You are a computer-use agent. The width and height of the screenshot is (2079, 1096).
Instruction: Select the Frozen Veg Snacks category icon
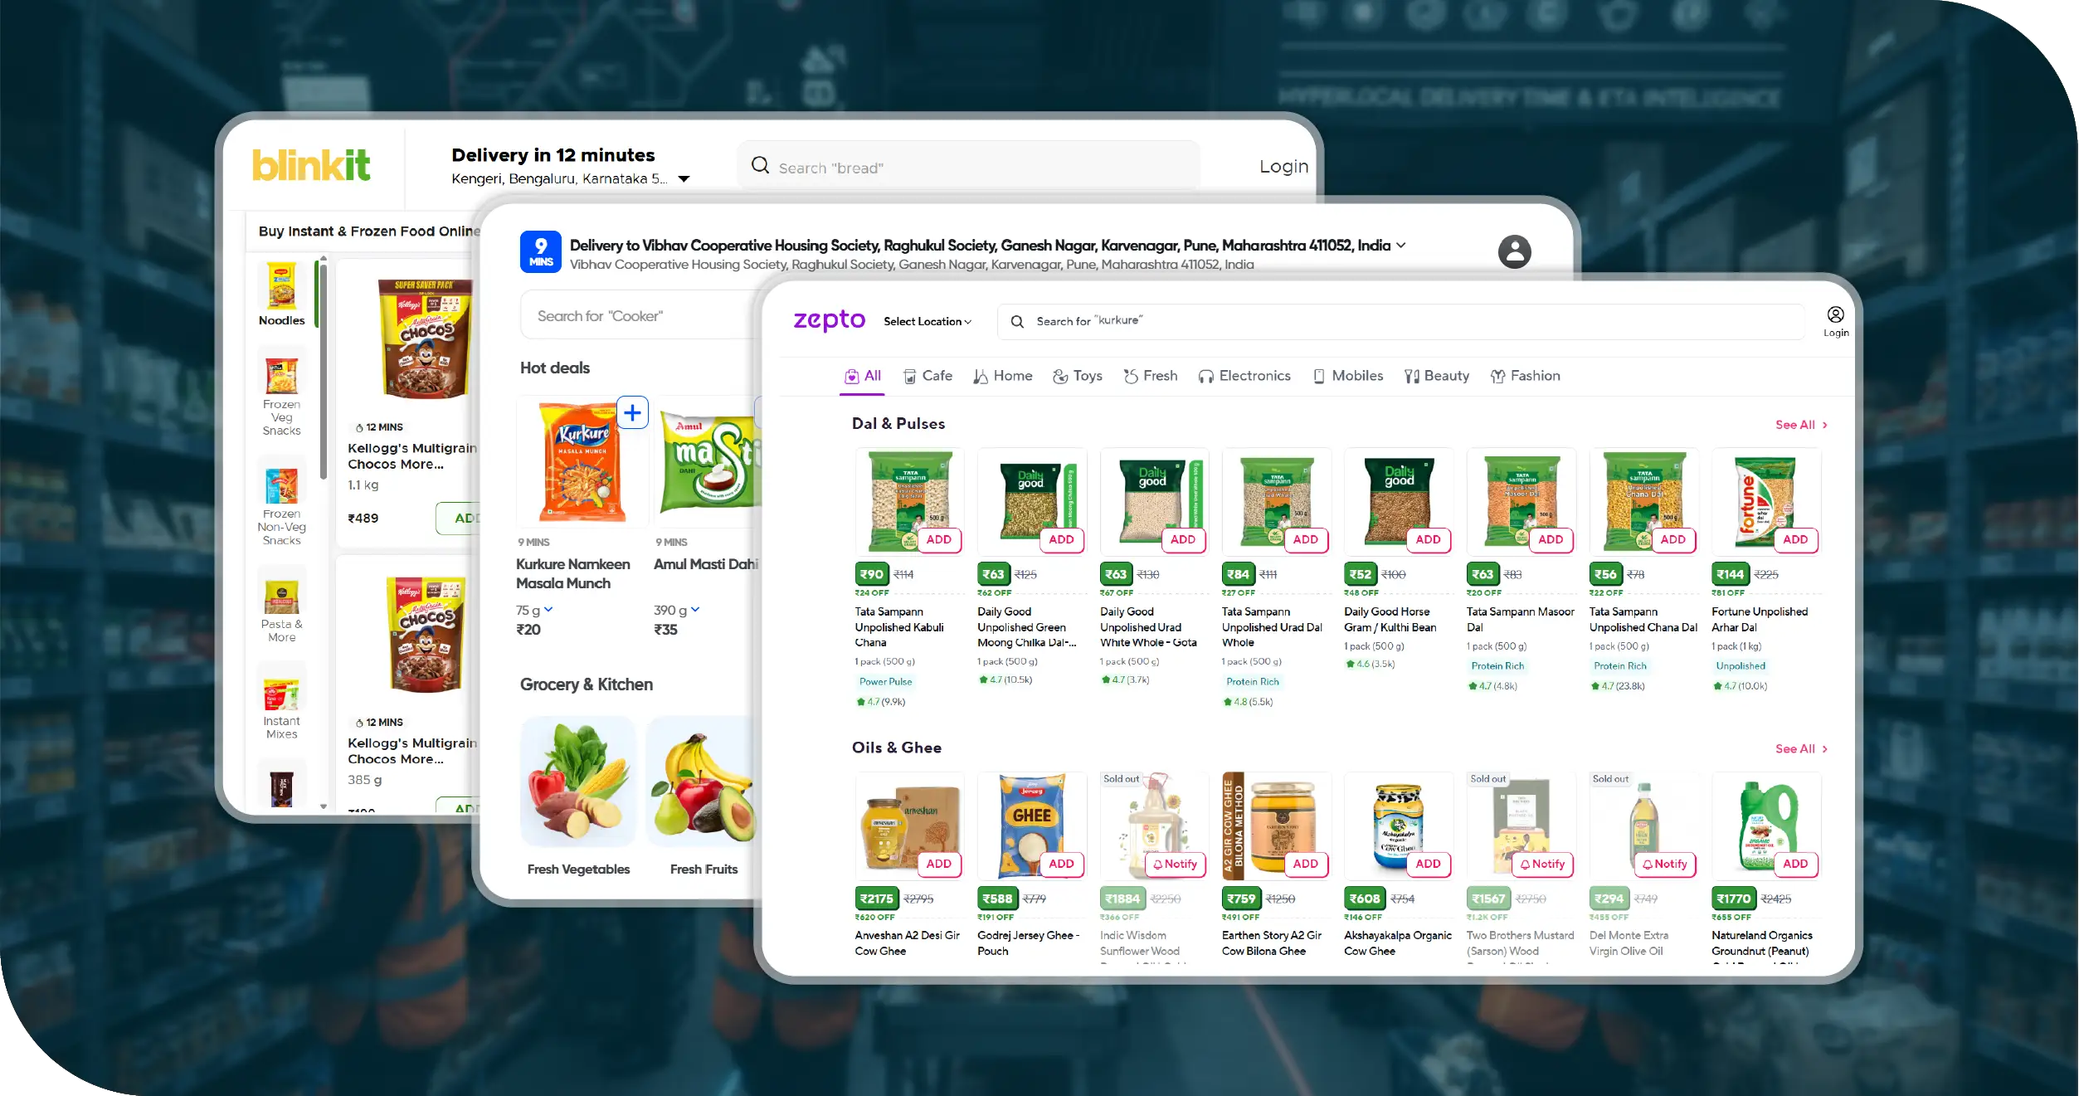281,375
